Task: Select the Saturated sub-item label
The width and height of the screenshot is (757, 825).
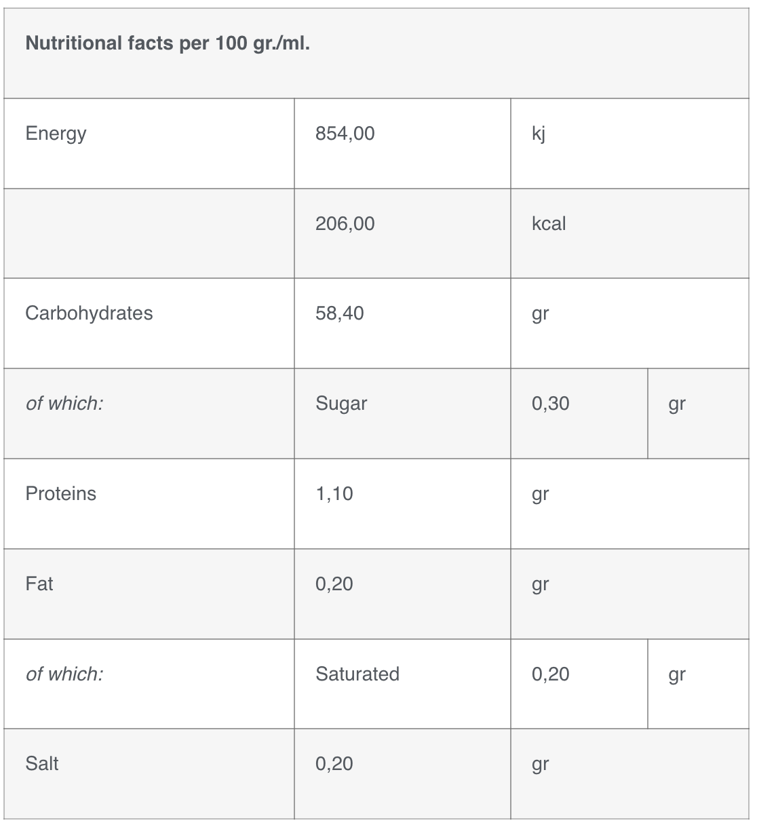Action: [x=357, y=674]
